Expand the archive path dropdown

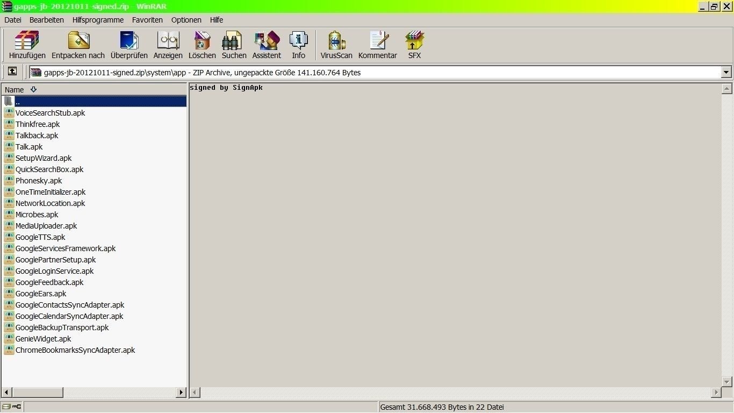[726, 72]
